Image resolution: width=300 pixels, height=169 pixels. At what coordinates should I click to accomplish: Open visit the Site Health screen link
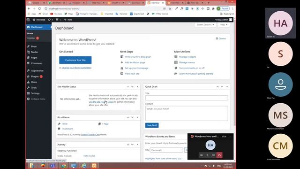(101, 102)
